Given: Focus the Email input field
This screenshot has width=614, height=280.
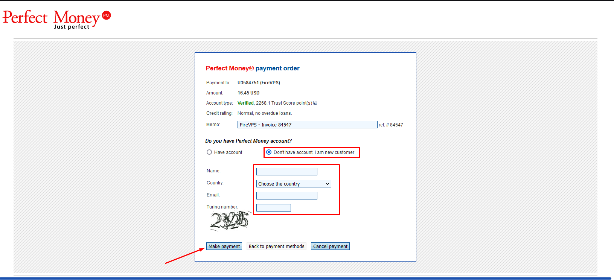Looking at the screenshot, I should [287, 196].
